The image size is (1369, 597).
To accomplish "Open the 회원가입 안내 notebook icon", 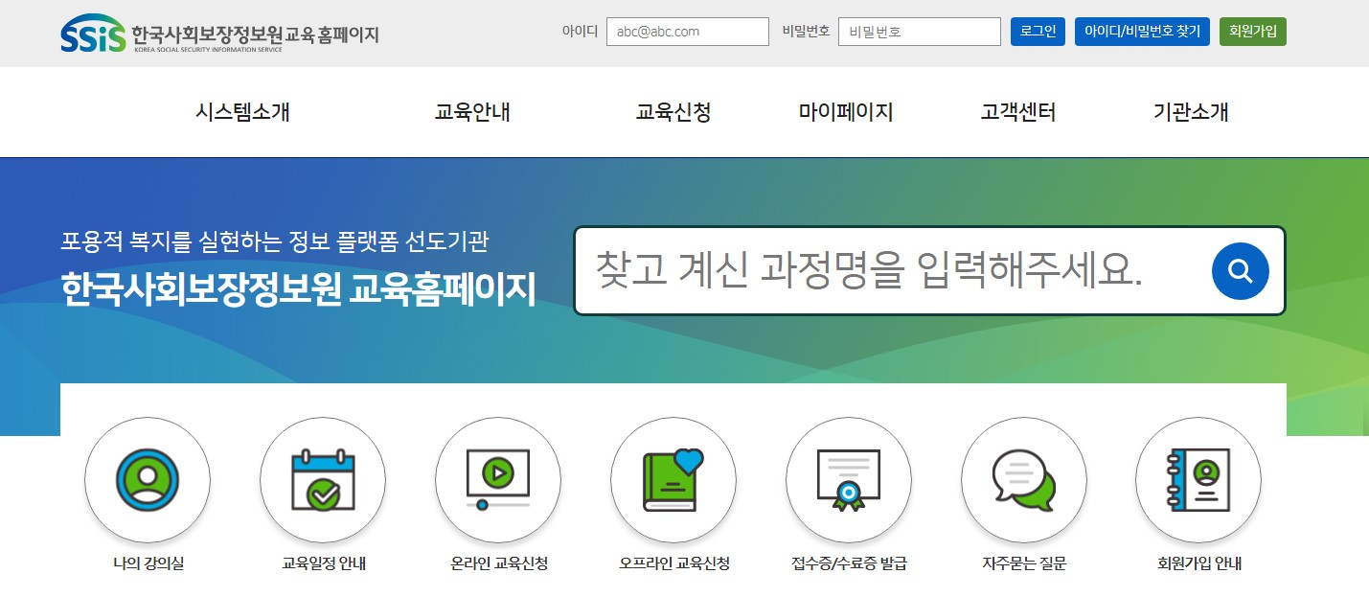I will [x=1198, y=480].
